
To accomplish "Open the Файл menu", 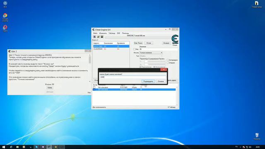I will click(95, 33).
